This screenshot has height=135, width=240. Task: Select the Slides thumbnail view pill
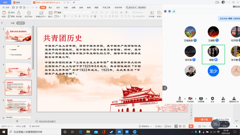[21, 23]
